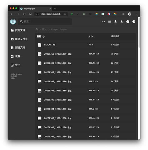The image size is (148, 150).
Task: Click the download icon in header
Action: pyautogui.click(x=116, y=22)
